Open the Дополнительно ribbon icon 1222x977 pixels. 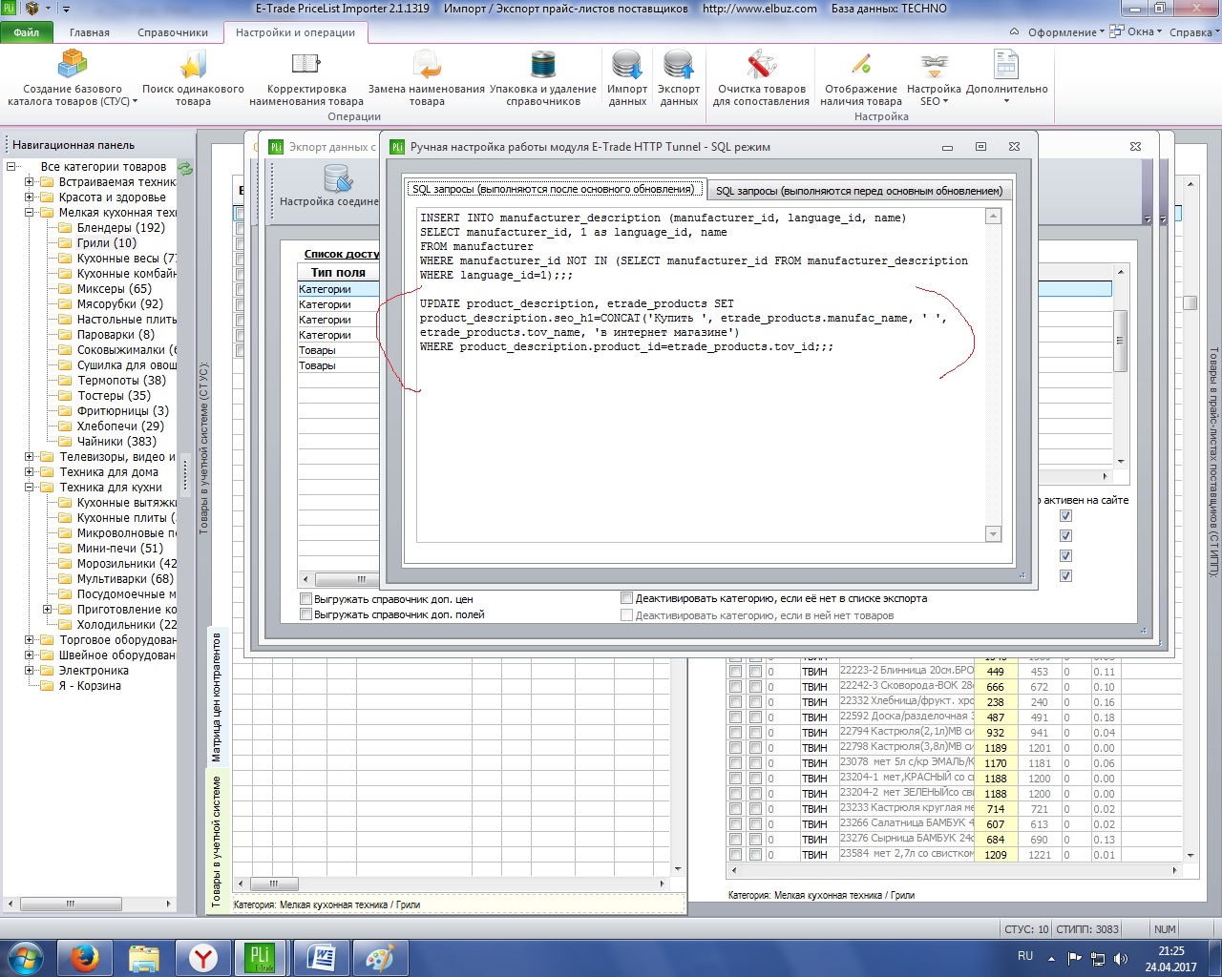[1006, 65]
